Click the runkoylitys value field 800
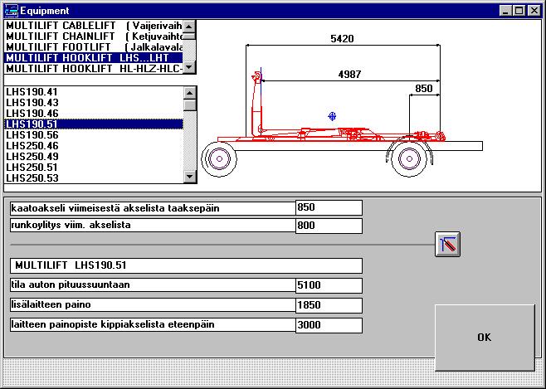The height and width of the screenshot is (389, 546). 329,226
